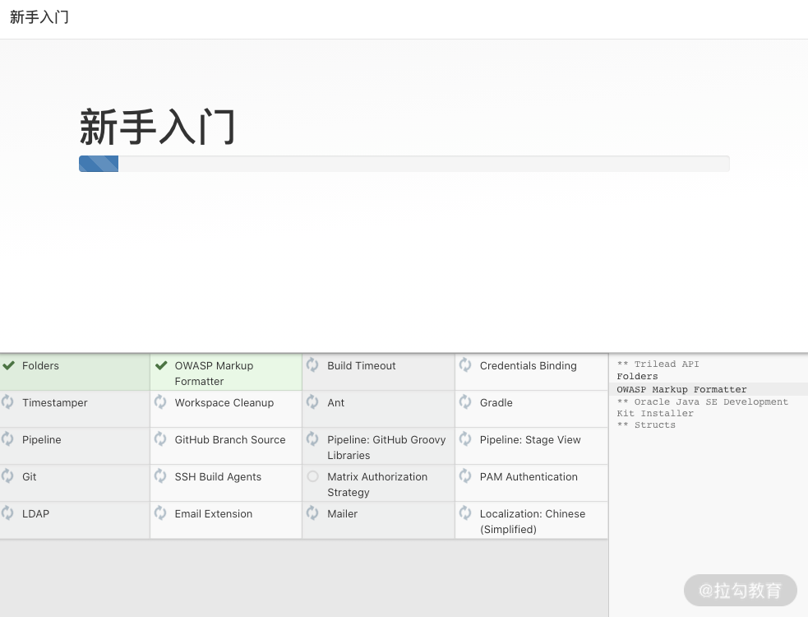Click the sync icon next to LDAP
Image resolution: width=808 pixels, height=617 pixels.
(8, 513)
